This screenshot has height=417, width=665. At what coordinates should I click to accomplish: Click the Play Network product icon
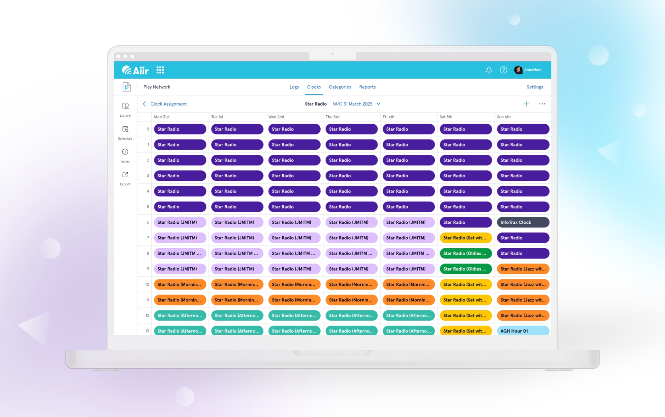tap(127, 87)
